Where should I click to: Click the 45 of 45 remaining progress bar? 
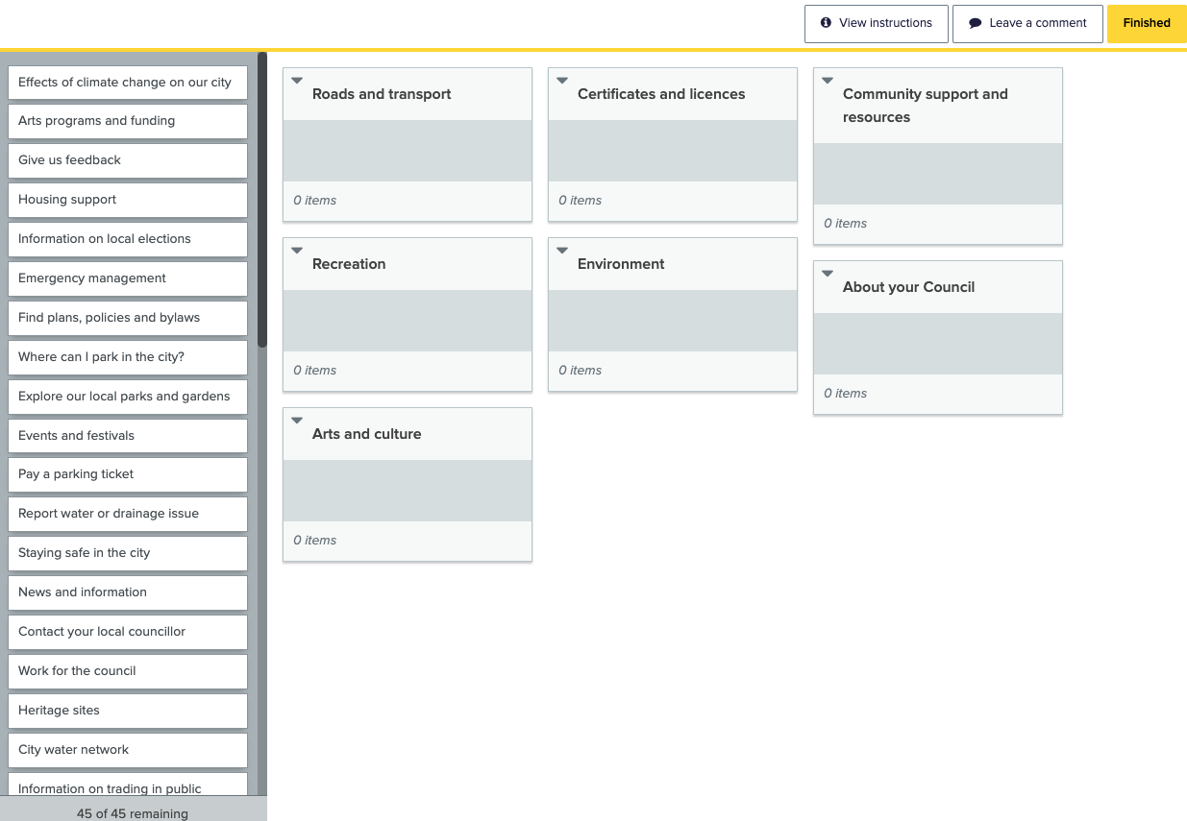click(133, 813)
